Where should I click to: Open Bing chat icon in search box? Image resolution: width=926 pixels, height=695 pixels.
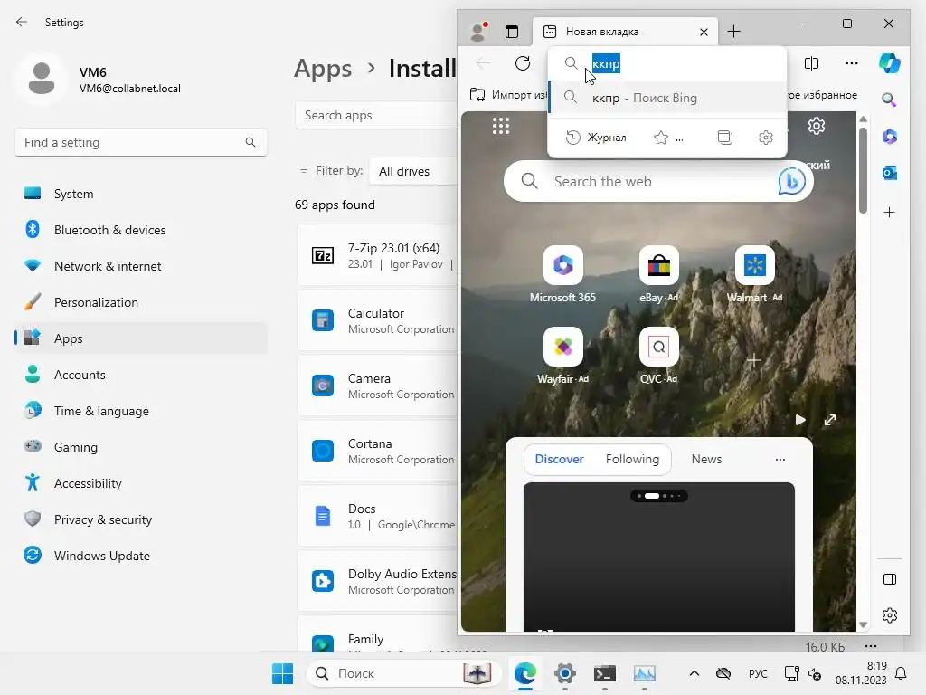791,181
